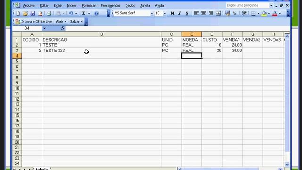Open the Inserir menu
The height and width of the screenshot is (170, 302).
click(72, 5)
